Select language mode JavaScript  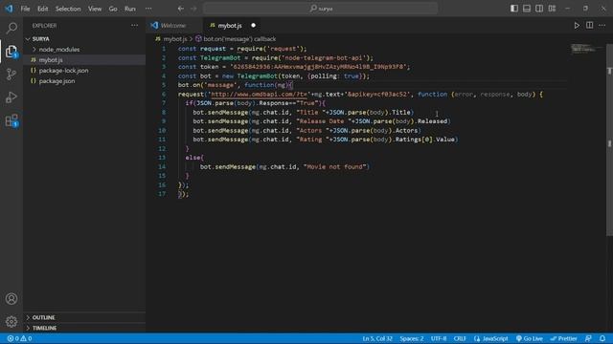[x=491, y=338]
